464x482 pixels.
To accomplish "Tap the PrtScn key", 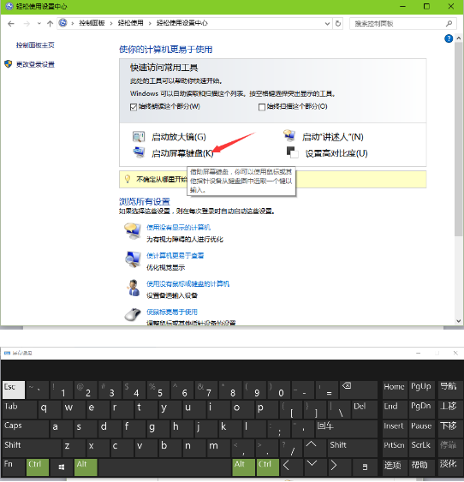I will (395, 448).
